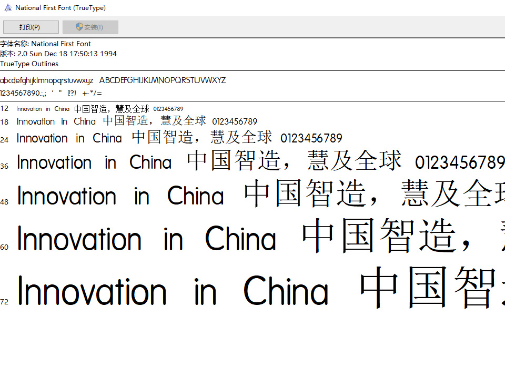
Task: Click "0123456789" in the 36-point row
Action: (460, 162)
